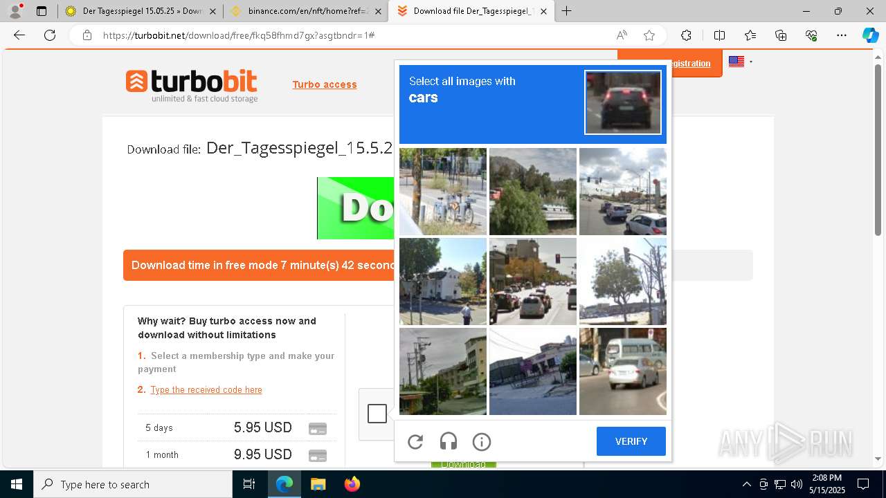
Task: Switch to Der Tagesspiegel 15.05.25 tab
Action: pyautogui.click(x=141, y=11)
